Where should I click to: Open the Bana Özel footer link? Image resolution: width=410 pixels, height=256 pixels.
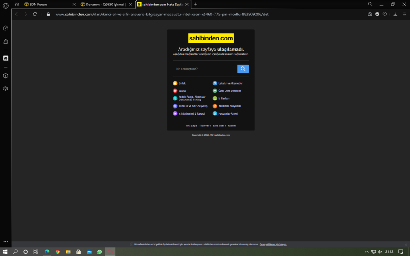[x=218, y=126]
